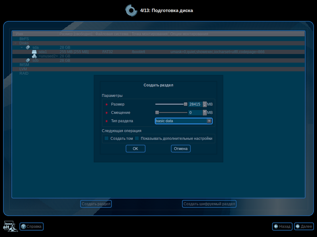Select the IMSM tree row
The image size is (317, 237).
click(x=158, y=65)
